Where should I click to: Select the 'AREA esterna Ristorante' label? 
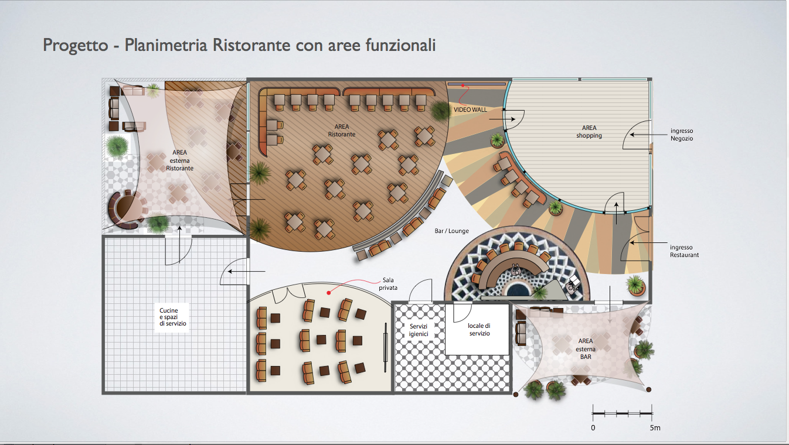tap(180, 160)
